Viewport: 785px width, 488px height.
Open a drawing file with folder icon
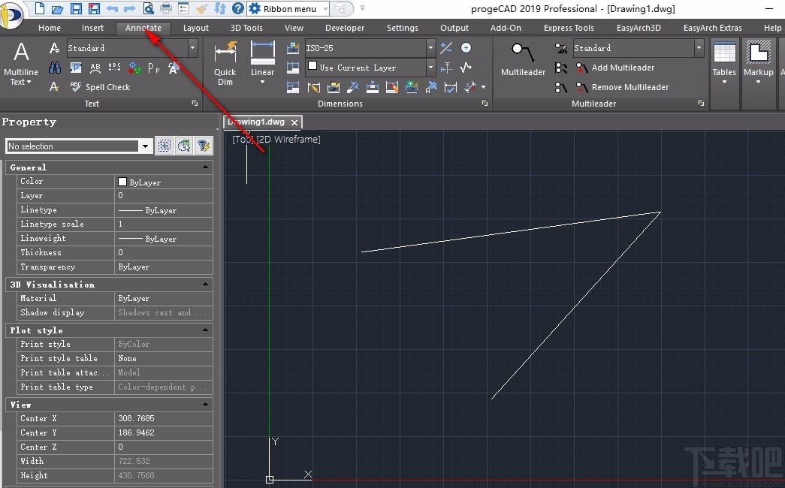click(58, 8)
